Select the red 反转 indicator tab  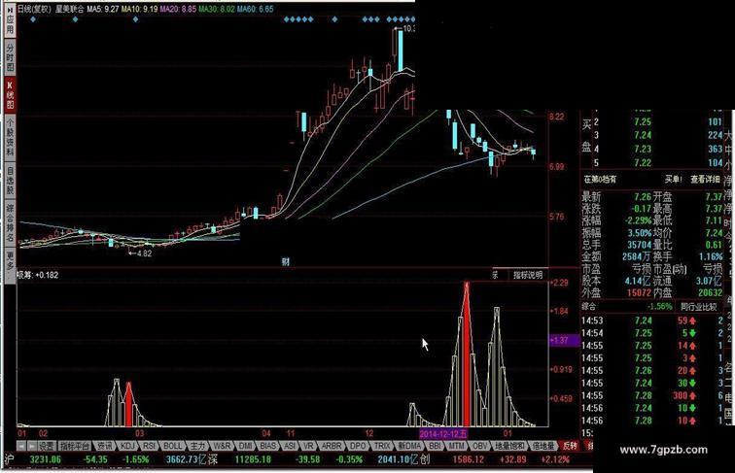[x=570, y=446]
